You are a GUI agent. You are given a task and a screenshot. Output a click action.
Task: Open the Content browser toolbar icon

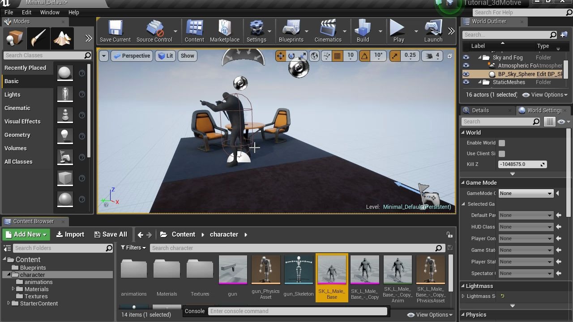(x=194, y=31)
